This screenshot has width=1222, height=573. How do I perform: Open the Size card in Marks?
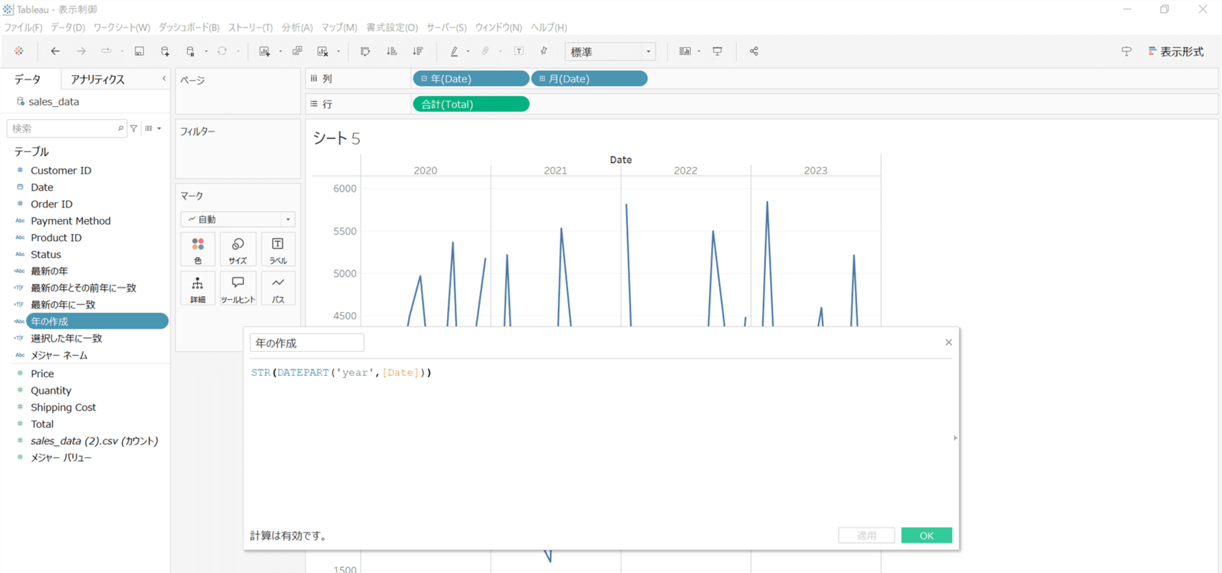(x=238, y=249)
